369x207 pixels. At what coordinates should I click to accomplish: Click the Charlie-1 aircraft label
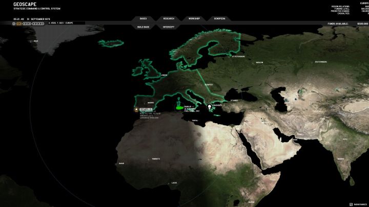[189, 107]
